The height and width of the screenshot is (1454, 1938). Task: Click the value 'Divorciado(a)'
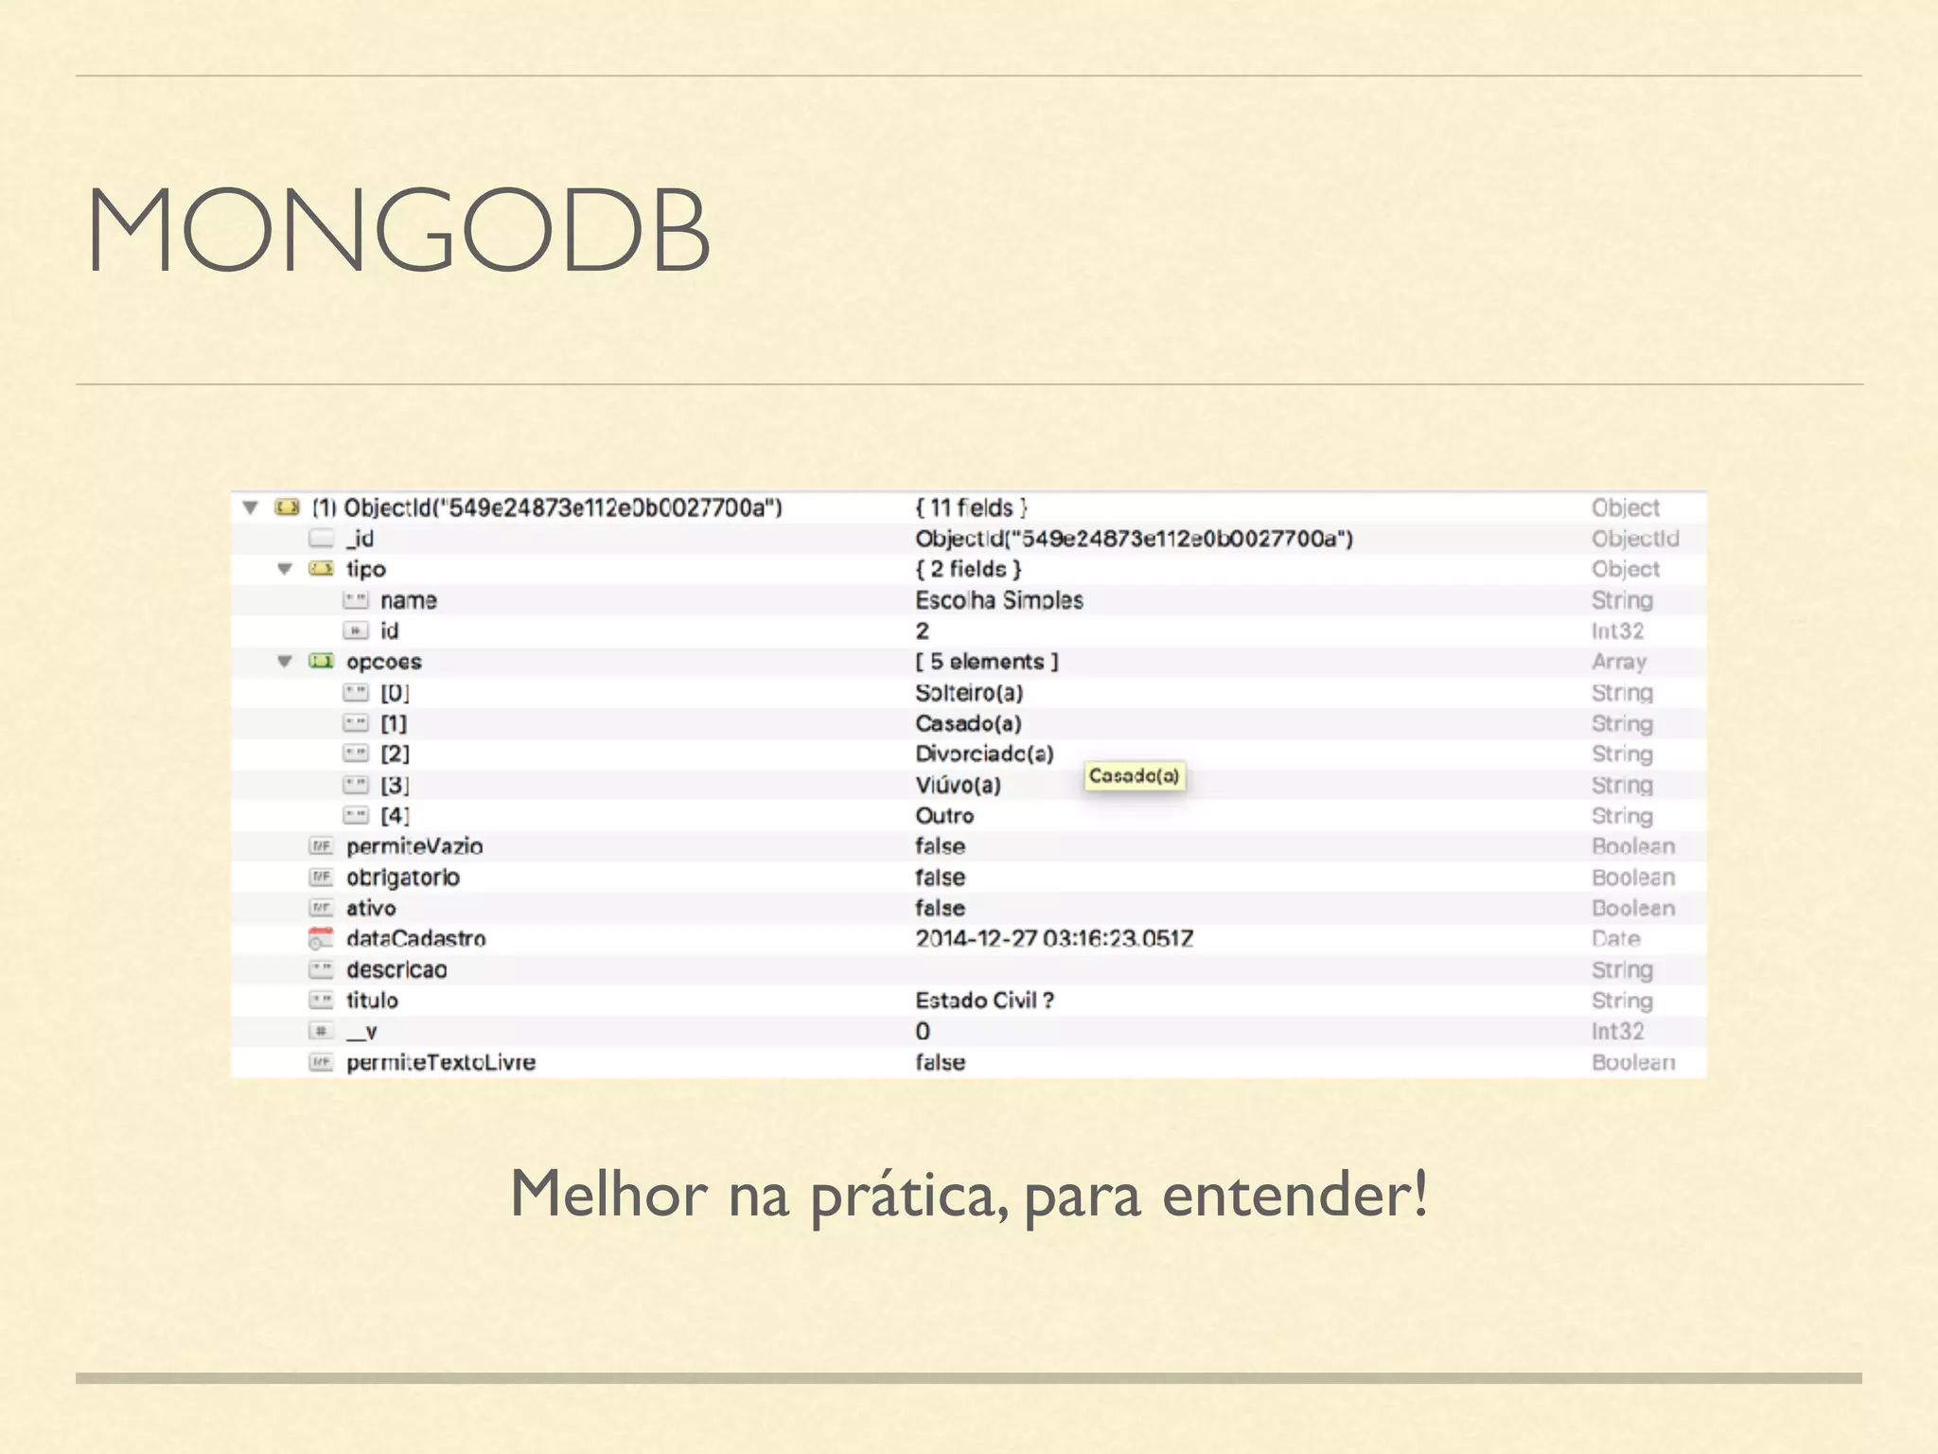(x=984, y=754)
